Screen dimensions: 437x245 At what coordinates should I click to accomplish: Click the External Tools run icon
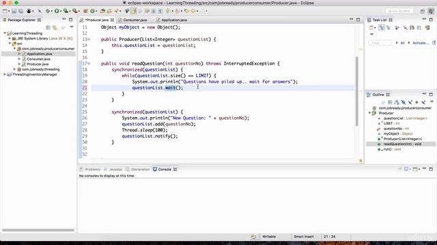tap(74, 11)
